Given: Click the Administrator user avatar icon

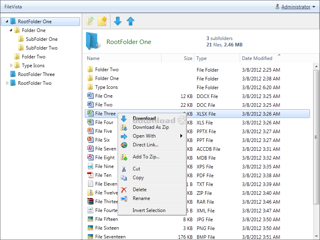Looking at the screenshot, I should [x=277, y=6].
